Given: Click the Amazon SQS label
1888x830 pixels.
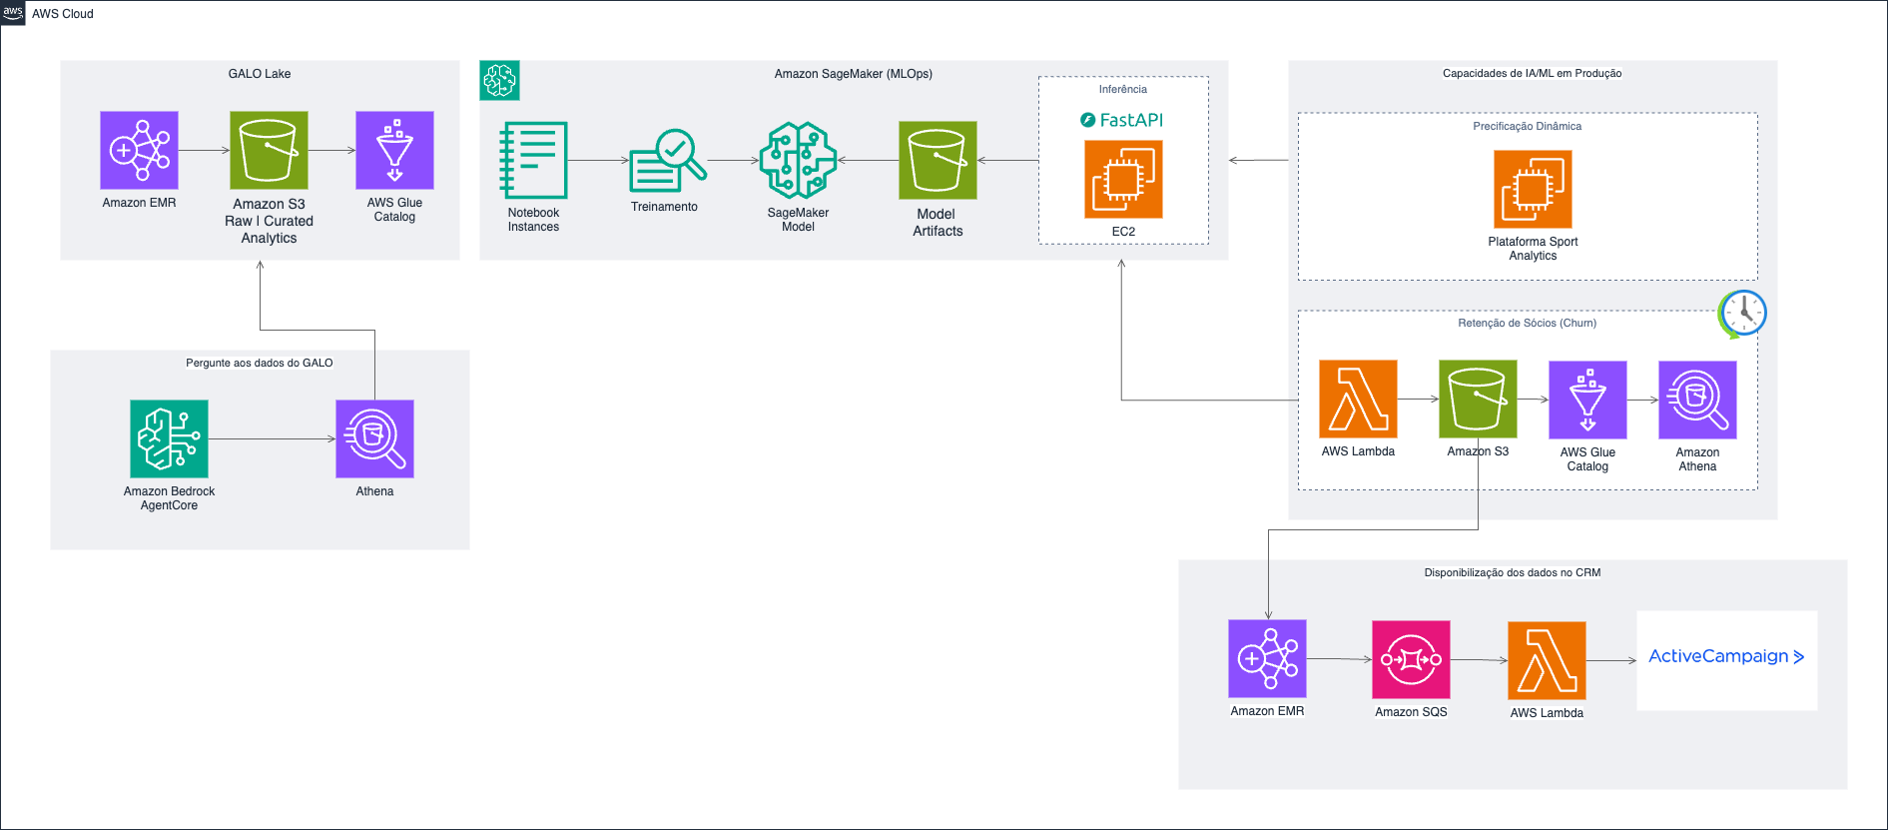Looking at the screenshot, I should [x=1411, y=712].
